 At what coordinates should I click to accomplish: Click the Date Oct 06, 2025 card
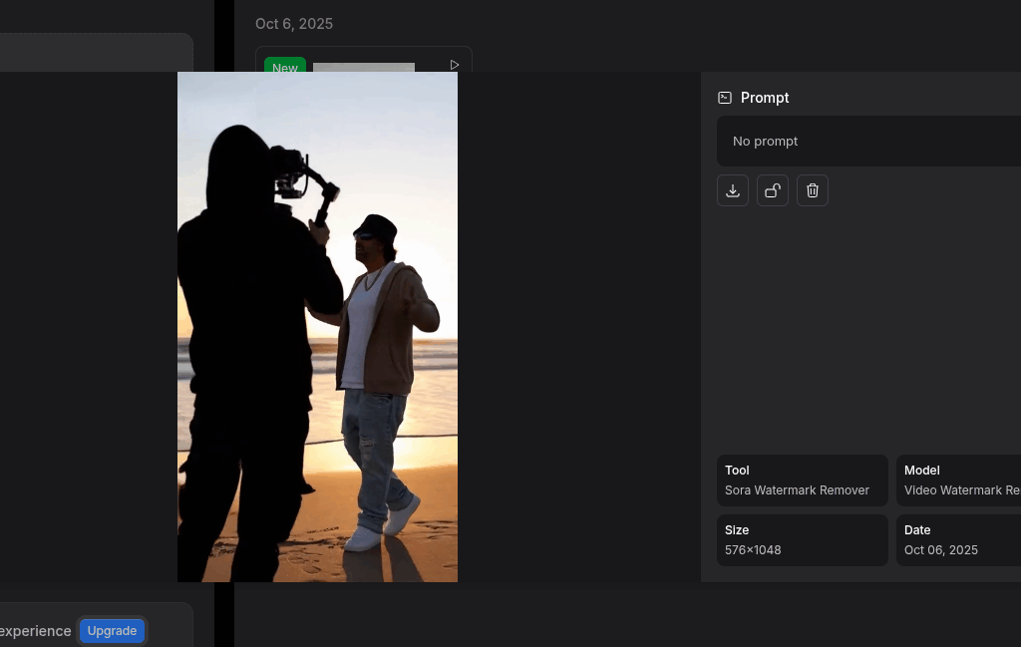(958, 540)
